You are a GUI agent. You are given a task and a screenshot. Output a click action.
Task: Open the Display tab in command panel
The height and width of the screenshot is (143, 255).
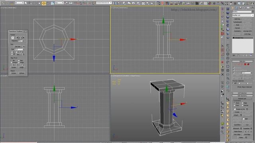248,8
